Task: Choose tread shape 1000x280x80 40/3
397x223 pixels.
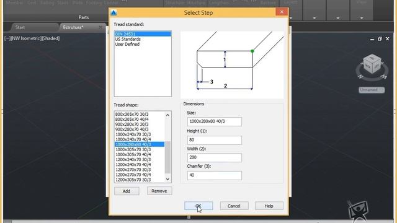Action: tap(140, 144)
